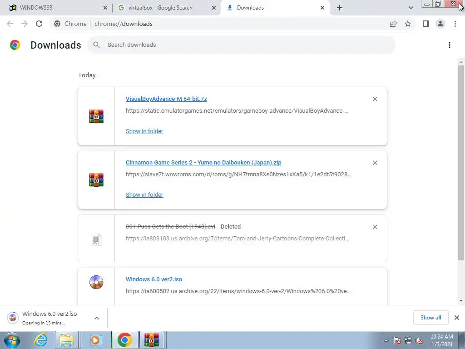Open the VisualBoyAdvance-M 64-bit.7z file link
Image resolution: width=465 pixels, height=349 pixels.
point(166,99)
